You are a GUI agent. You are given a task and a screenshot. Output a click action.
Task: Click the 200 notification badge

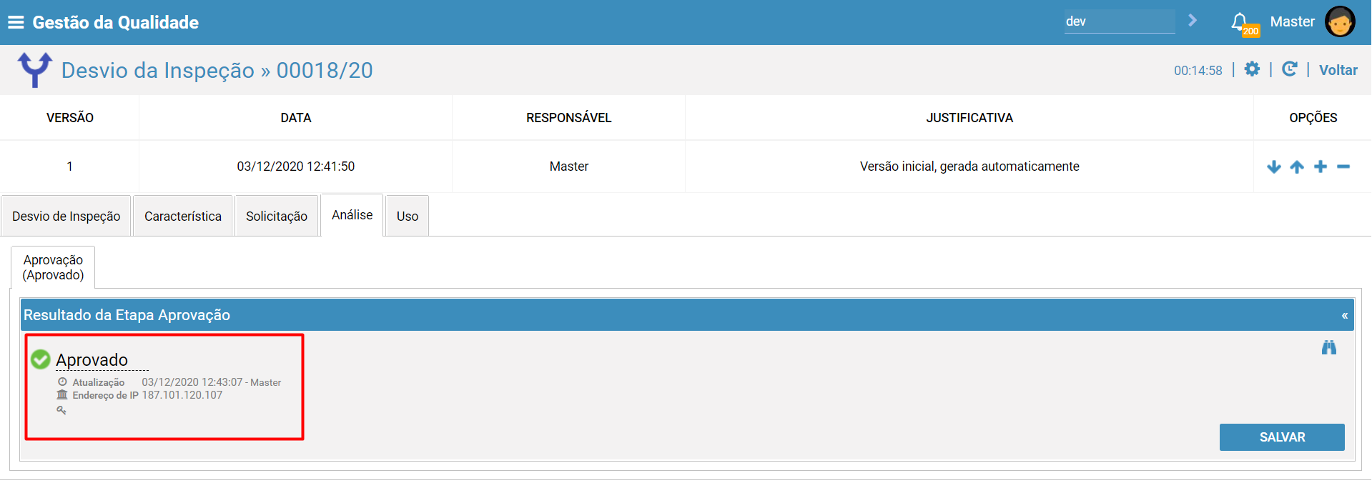(1250, 31)
